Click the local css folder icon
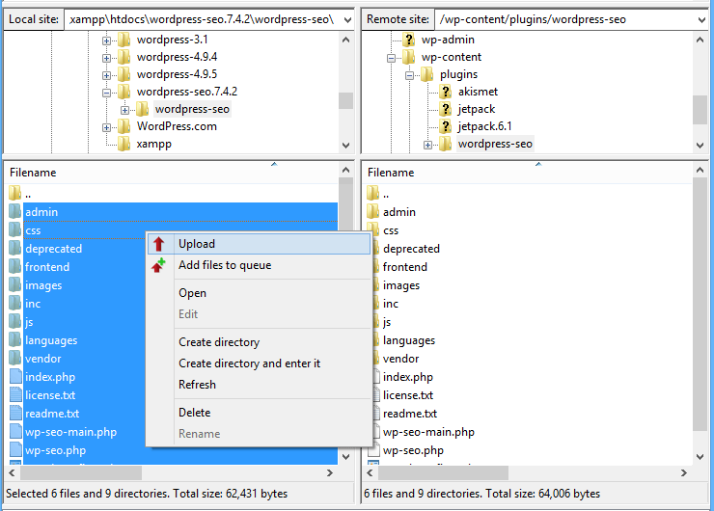This screenshot has width=714, height=511. [x=15, y=229]
